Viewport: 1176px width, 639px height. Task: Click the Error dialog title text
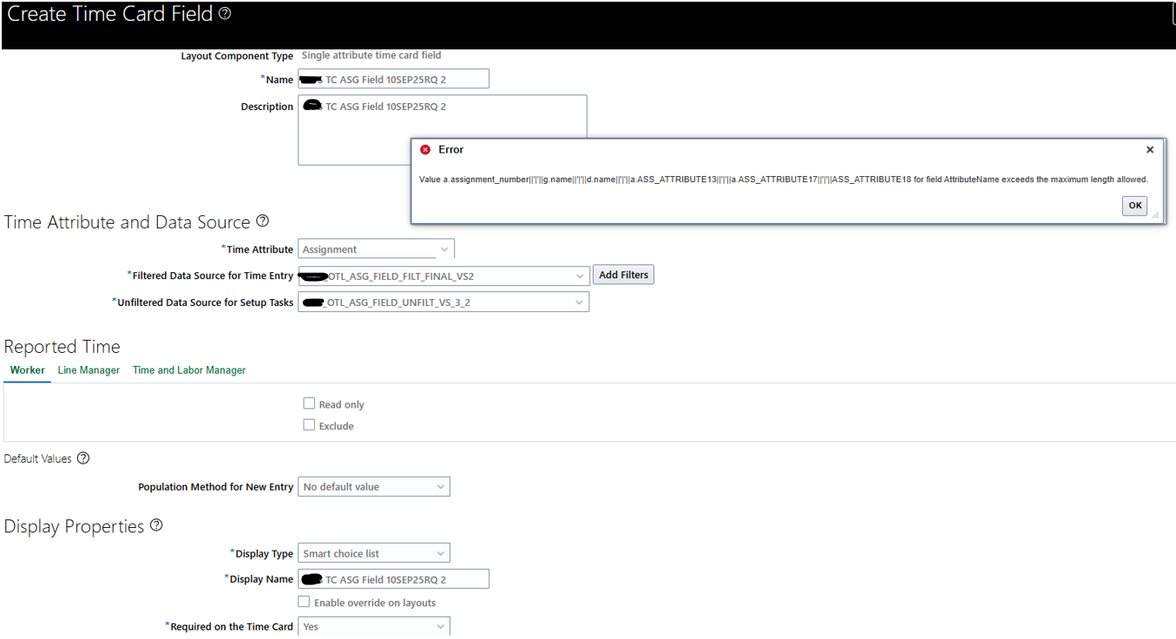pyautogui.click(x=451, y=150)
